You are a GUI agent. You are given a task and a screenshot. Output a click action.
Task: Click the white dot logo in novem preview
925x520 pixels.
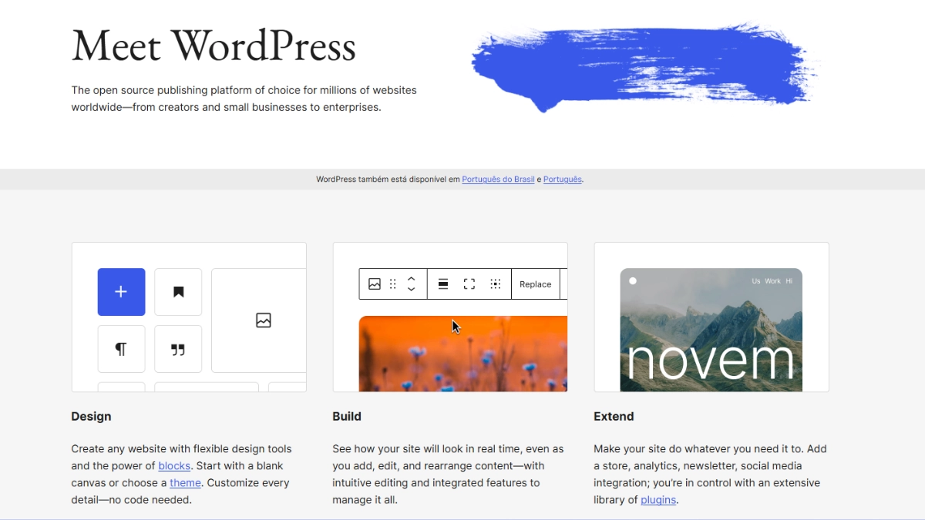tap(633, 281)
